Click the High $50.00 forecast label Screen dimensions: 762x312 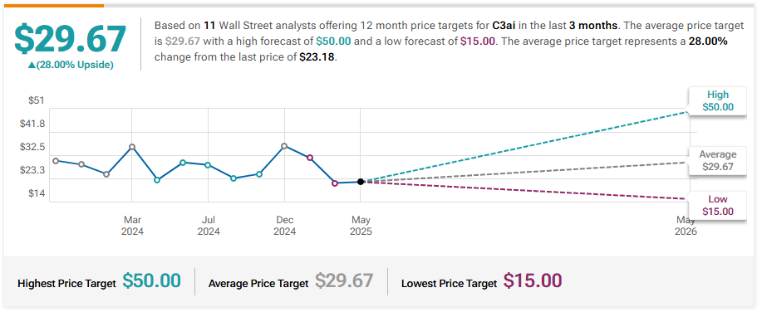[x=717, y=101]
